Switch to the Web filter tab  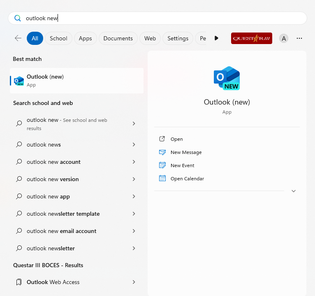(150, 38)
